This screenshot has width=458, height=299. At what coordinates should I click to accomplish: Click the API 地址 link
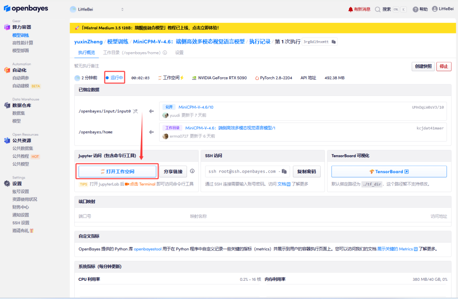pos(308,78)
